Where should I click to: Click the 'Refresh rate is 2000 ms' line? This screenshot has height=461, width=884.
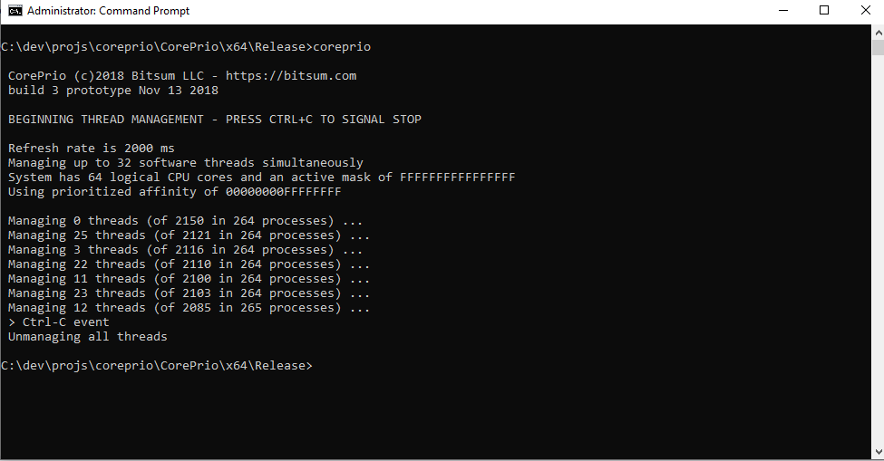coord(92,148)
